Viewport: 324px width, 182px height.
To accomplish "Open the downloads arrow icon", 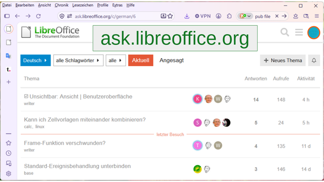I will (x=187, y=16).
